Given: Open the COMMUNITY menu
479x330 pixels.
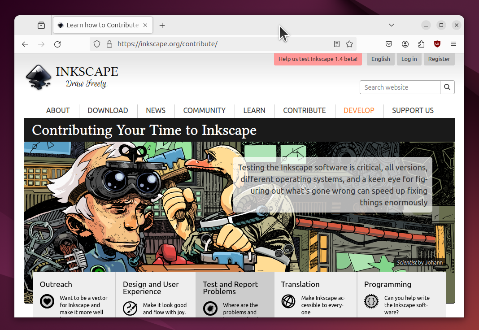Looking at the screenshot, I should pyautogui.click(x=205, y=110).
